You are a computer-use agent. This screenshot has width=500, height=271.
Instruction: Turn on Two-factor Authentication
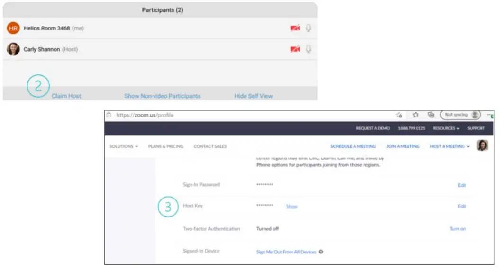click(x=458, y=229)
